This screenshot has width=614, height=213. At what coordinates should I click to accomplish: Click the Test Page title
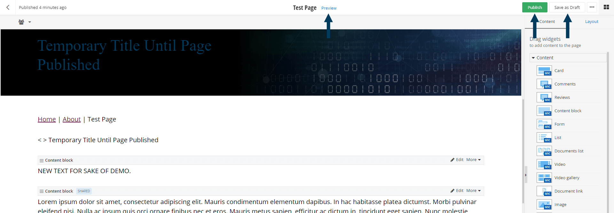[305, 8]
